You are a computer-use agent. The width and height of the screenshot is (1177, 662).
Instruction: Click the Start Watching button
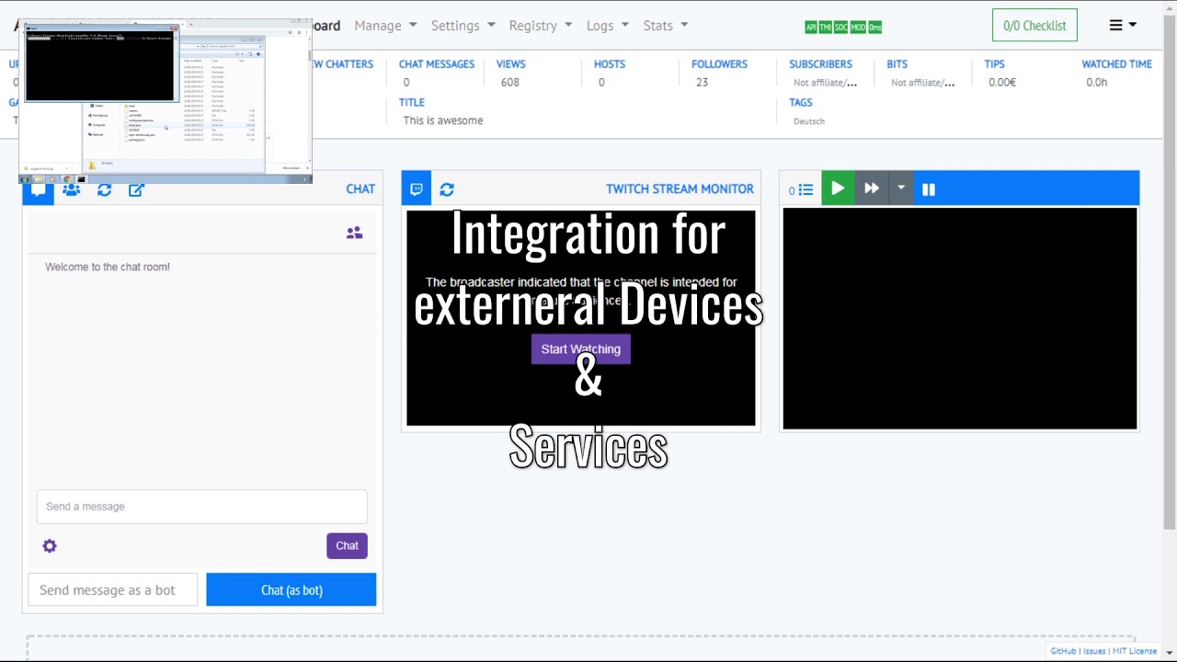pyautogui.click(x=581, y=349)
